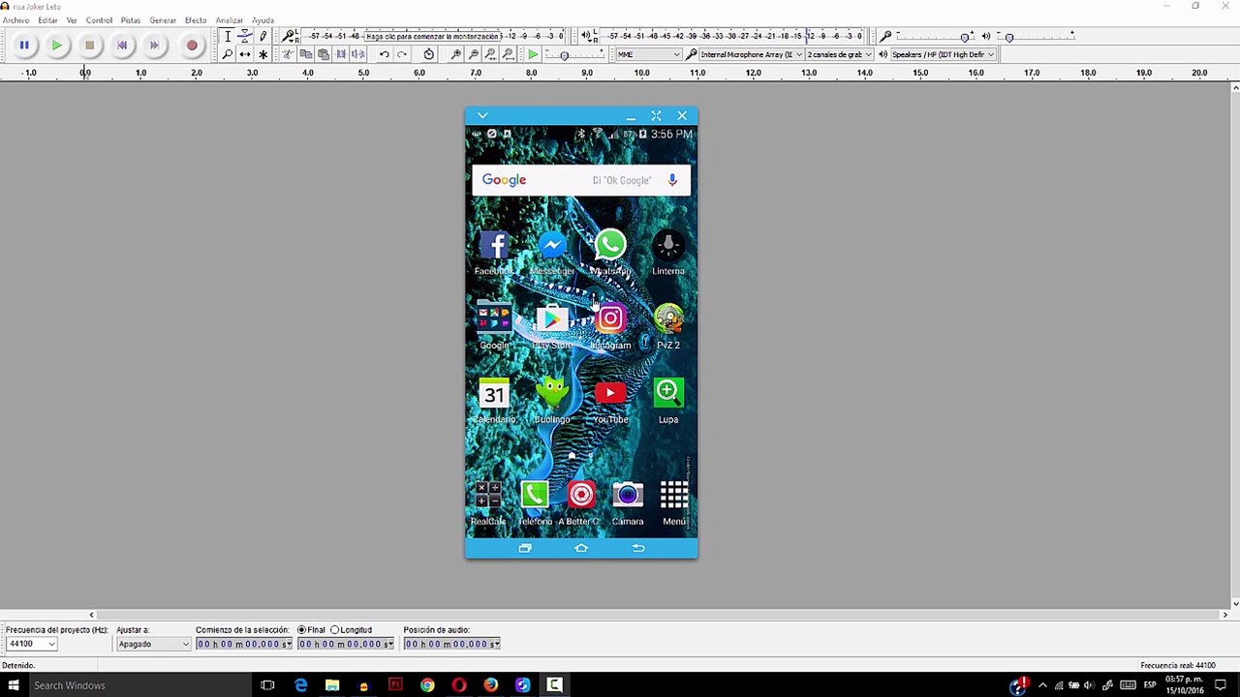The image size is (1240, 697).
Task: Select the Final radio button
Action: 302,630
